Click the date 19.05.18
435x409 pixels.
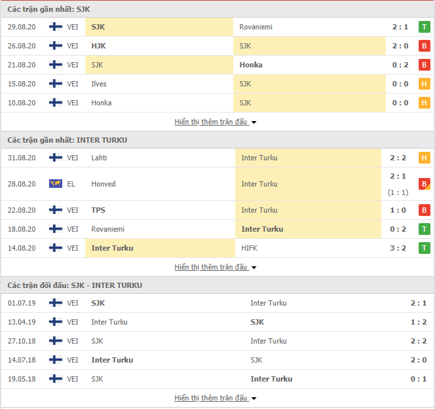(x=22, y=379)
